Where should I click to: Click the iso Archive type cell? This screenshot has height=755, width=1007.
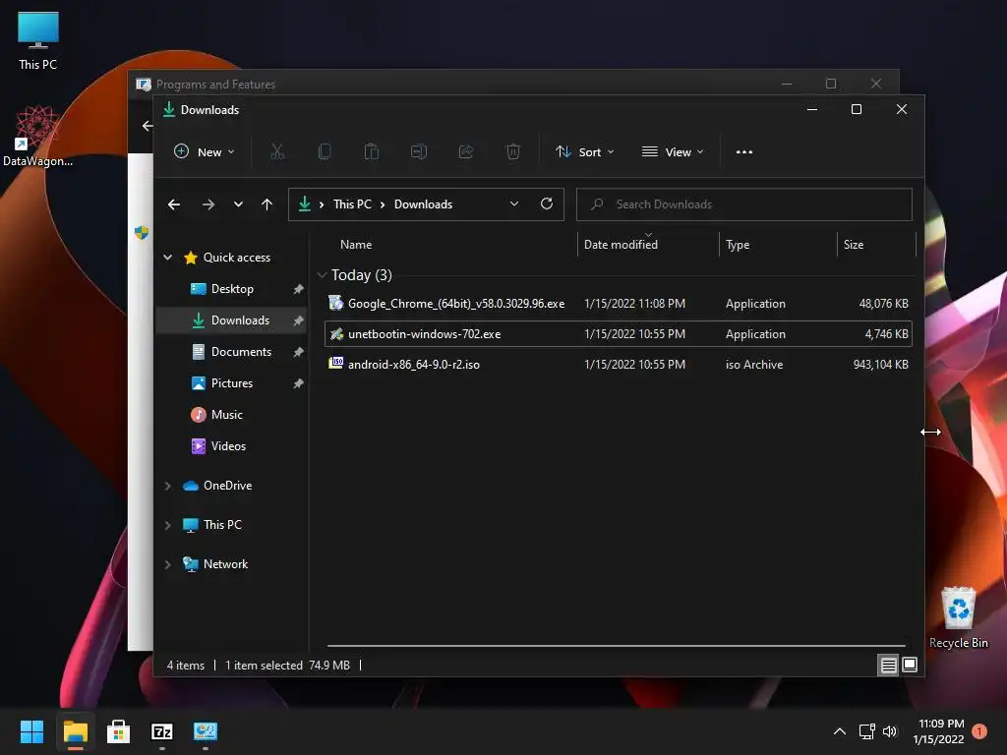tap(754, 364)
